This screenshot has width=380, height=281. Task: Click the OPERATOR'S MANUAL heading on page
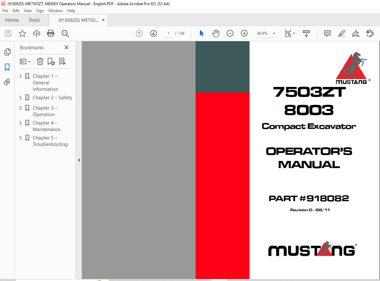tap(309, 158)
